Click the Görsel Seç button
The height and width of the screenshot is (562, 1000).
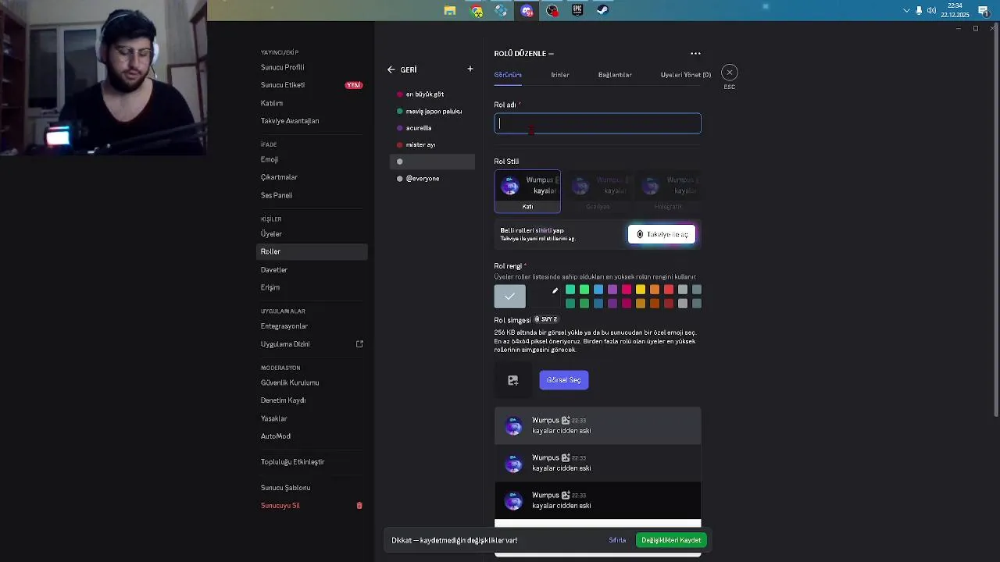point(564,380)
